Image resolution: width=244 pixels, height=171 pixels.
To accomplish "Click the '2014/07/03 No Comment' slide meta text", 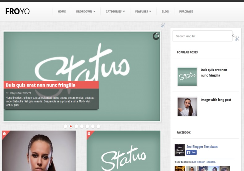I will point(18,93).
